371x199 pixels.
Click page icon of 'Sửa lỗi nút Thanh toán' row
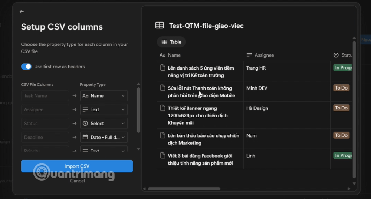coord(162,88)
